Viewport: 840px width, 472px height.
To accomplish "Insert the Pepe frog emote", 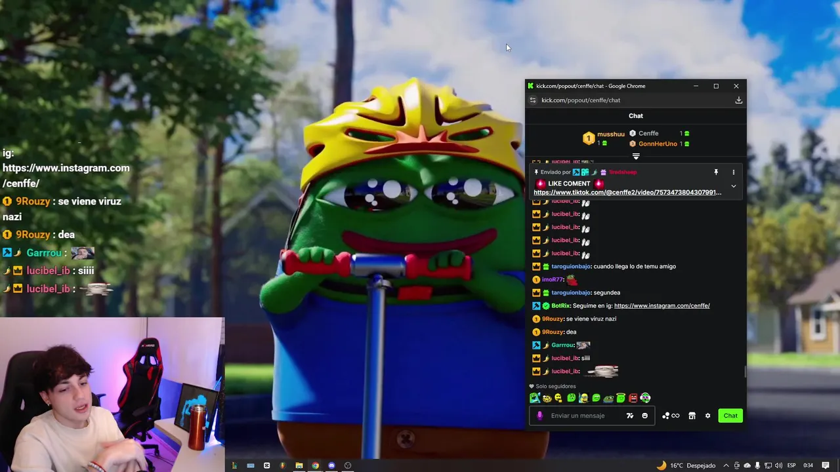I will tap(608, 399).
